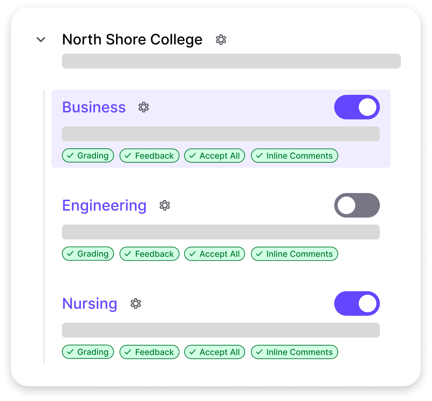This screenshot has width=432, height=401.
Task: Click the checkmark inside Nursing Accept All badge
Action: coord(192,352)
